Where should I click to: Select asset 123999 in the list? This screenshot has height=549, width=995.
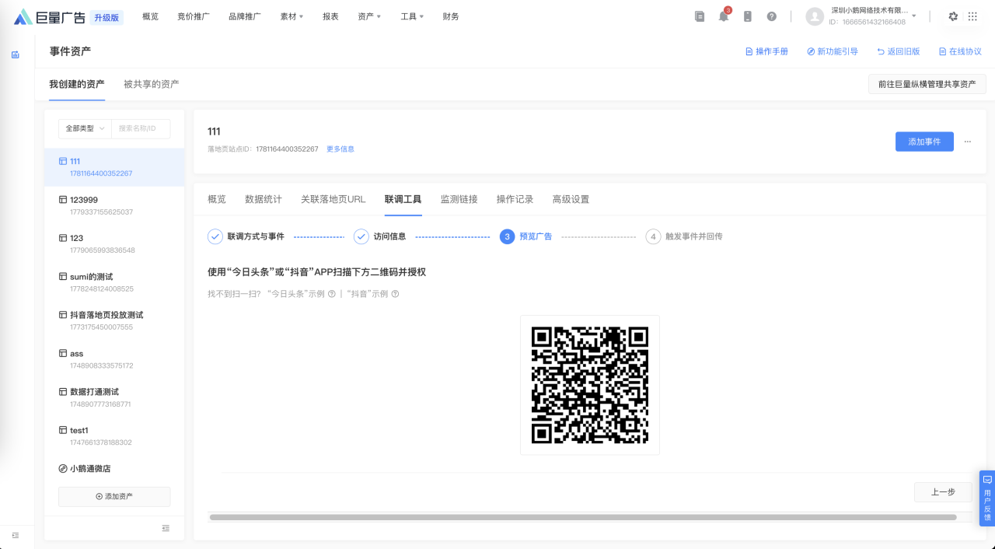114,205
